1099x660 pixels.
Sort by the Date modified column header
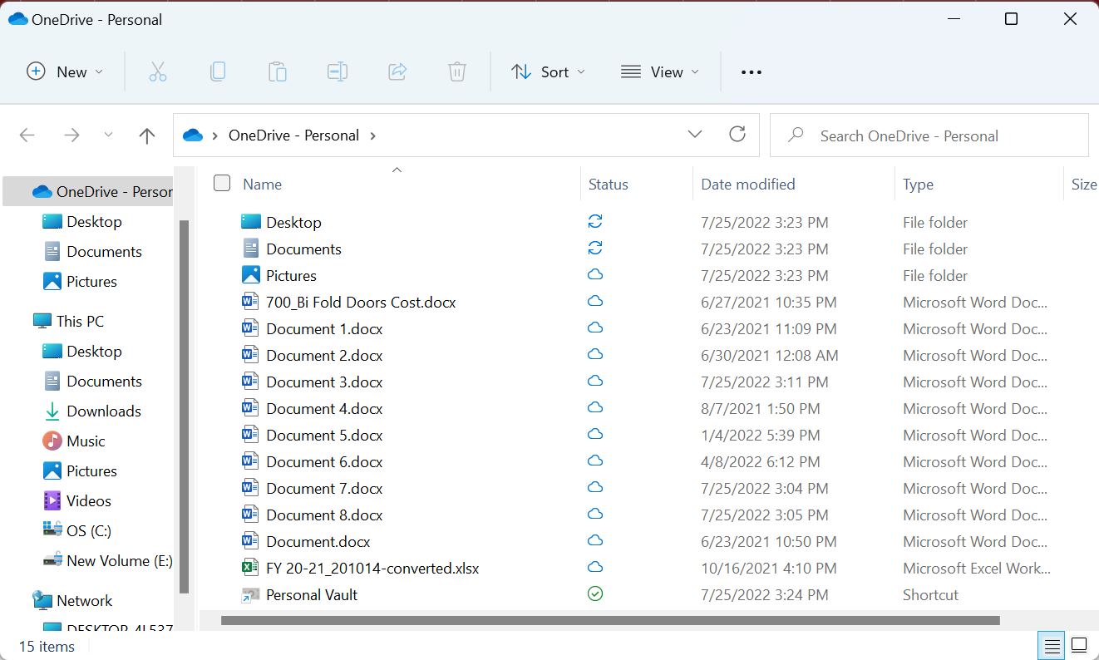click(748, 185)
